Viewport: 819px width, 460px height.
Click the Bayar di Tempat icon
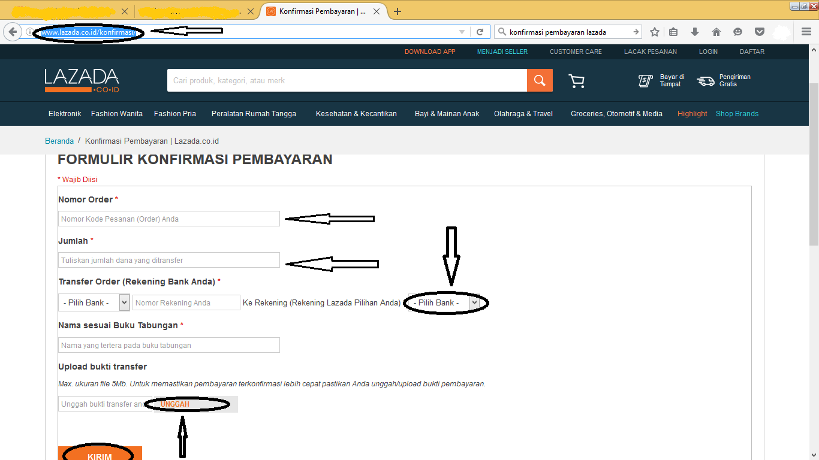(645, 81)
